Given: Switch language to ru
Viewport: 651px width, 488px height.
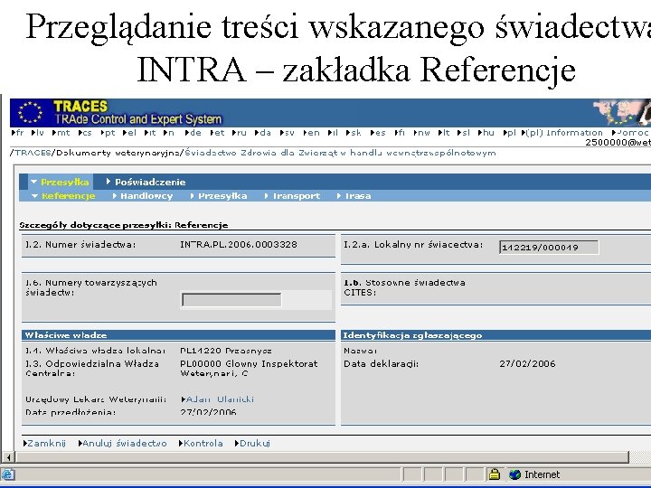Looking at the screenshot, I should click(239, 133).
